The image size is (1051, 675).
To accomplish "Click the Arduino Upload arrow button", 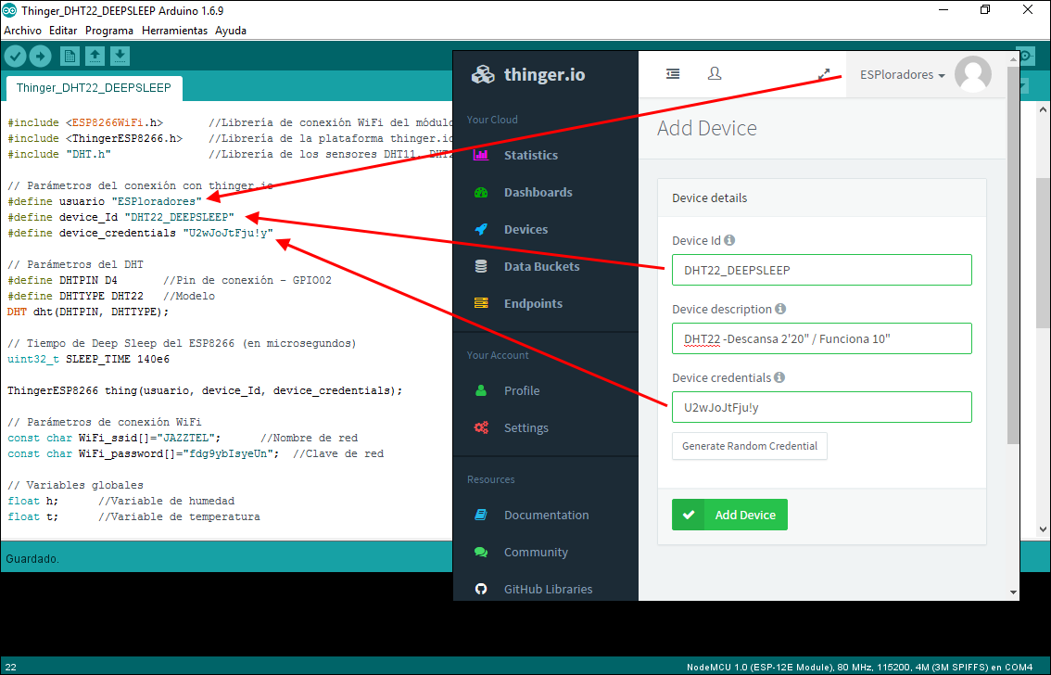I will 40,57.
